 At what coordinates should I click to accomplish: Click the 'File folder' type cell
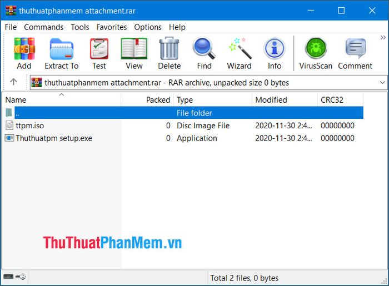194,113
